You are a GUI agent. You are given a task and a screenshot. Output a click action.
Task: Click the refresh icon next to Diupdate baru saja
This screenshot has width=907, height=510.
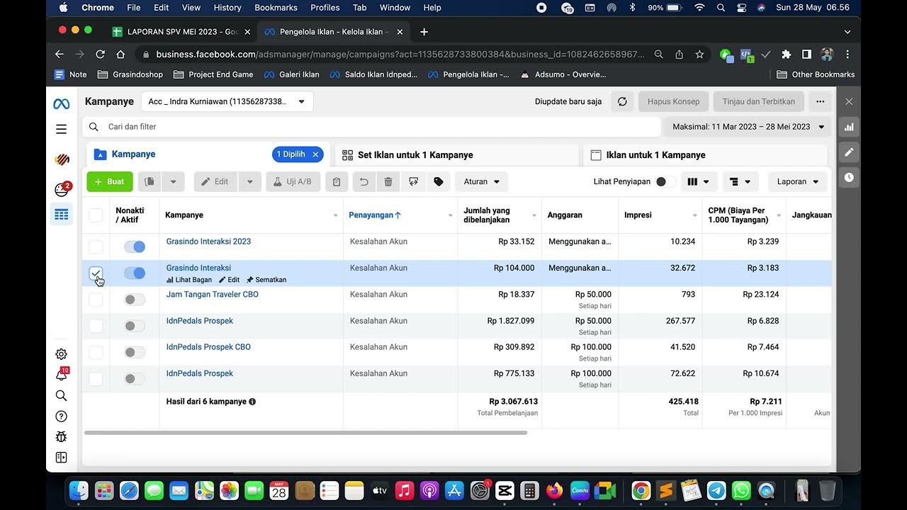(x=622, y=101)
